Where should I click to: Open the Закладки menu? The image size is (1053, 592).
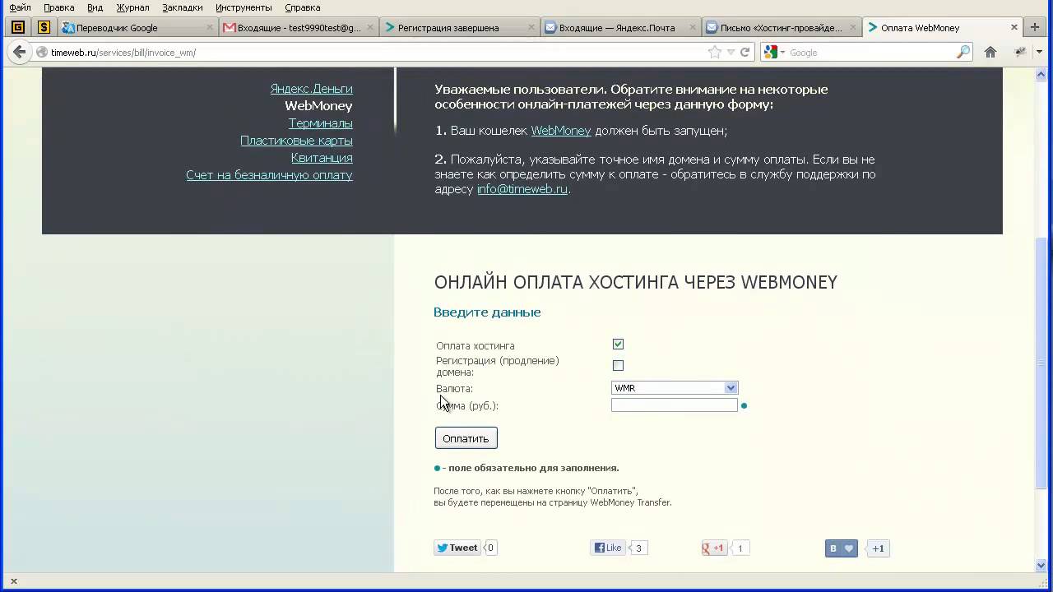coord(183,7)
